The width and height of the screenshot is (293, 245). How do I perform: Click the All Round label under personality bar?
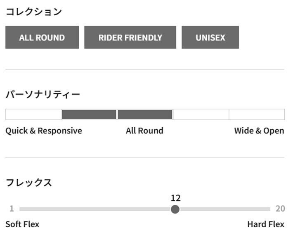[144, 131]
